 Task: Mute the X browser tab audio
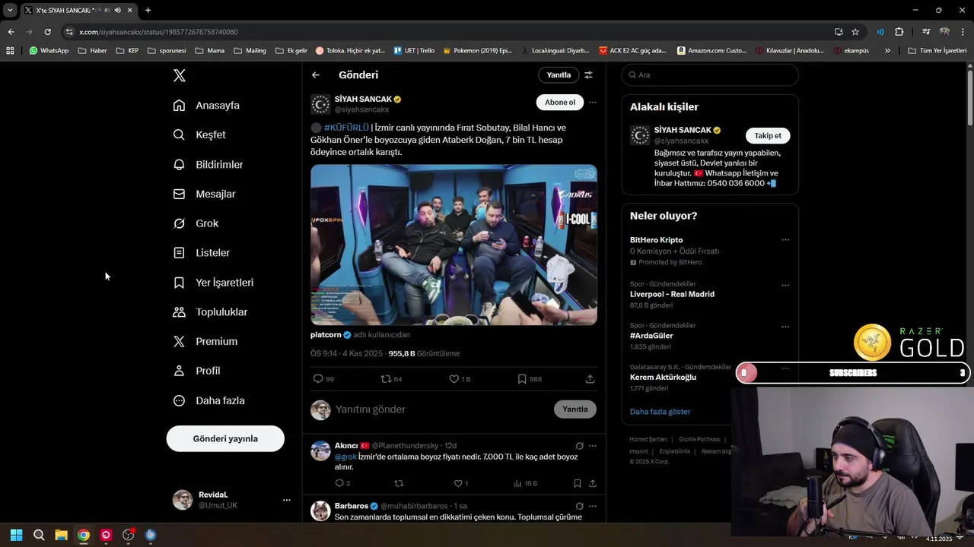[116, 10]
